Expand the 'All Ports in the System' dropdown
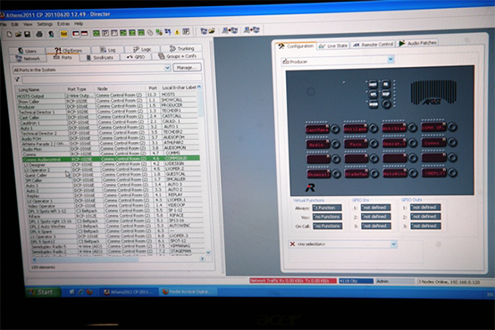The image size is (495, 330). pos(167,68)
